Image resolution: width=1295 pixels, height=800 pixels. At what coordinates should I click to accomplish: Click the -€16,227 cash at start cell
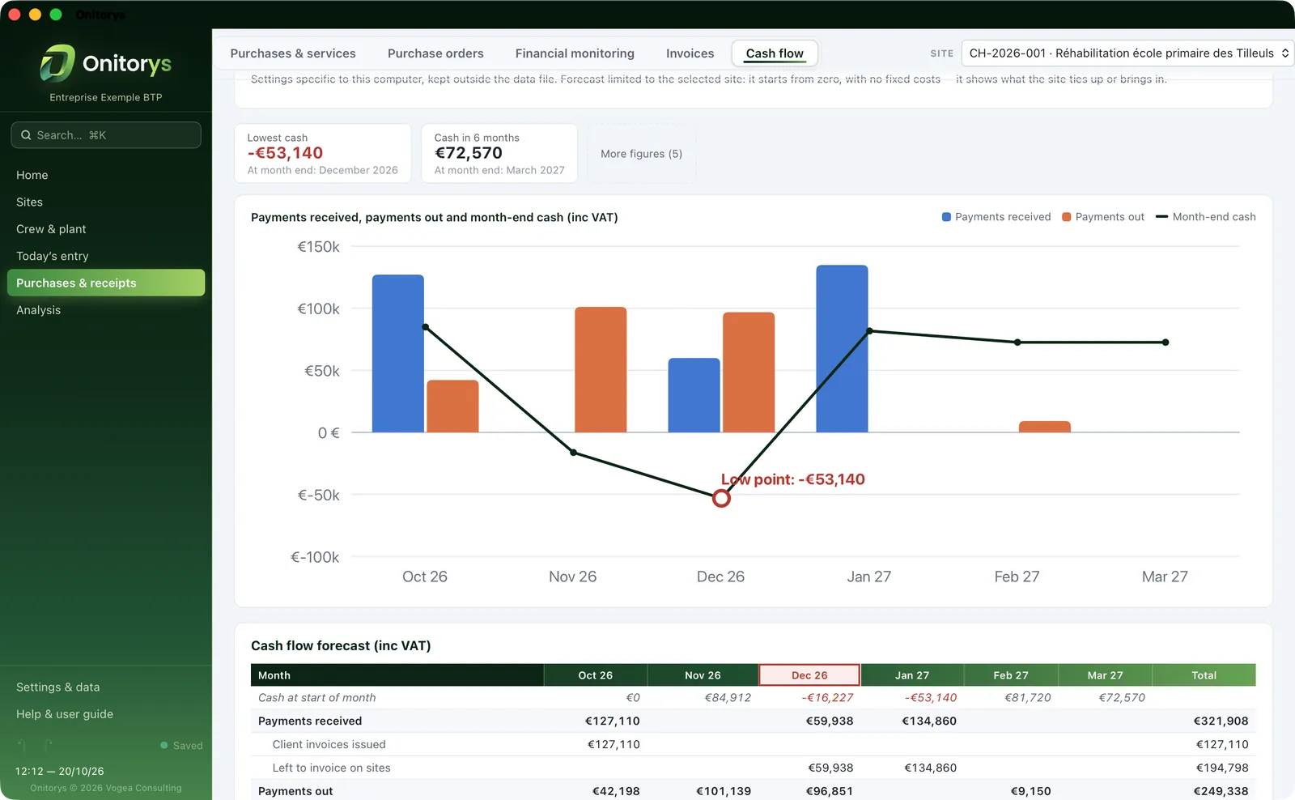827,697
